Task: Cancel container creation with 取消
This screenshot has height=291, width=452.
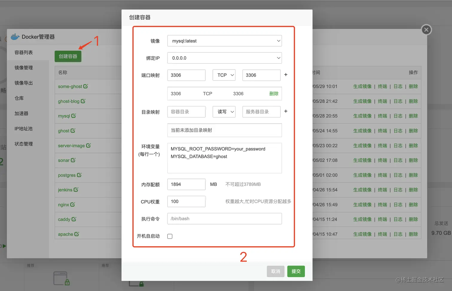Action: pyautogui.click(x=276, y=271)
